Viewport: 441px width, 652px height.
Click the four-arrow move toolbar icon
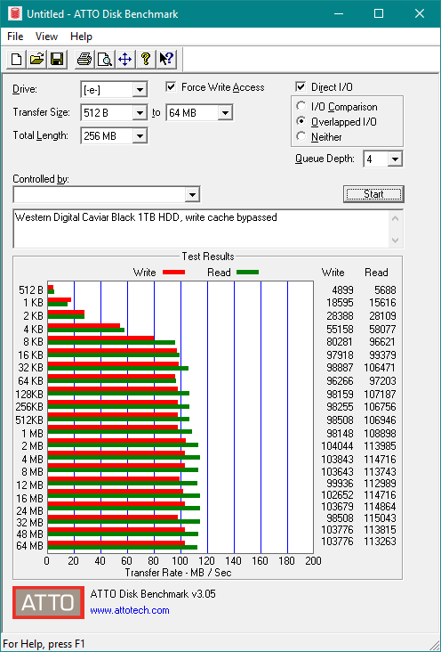(x=124, y=59)
